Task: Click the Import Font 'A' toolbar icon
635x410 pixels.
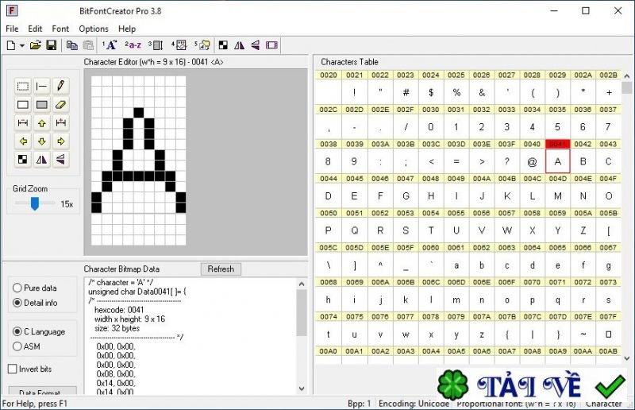Action: [x=110, y=45]
